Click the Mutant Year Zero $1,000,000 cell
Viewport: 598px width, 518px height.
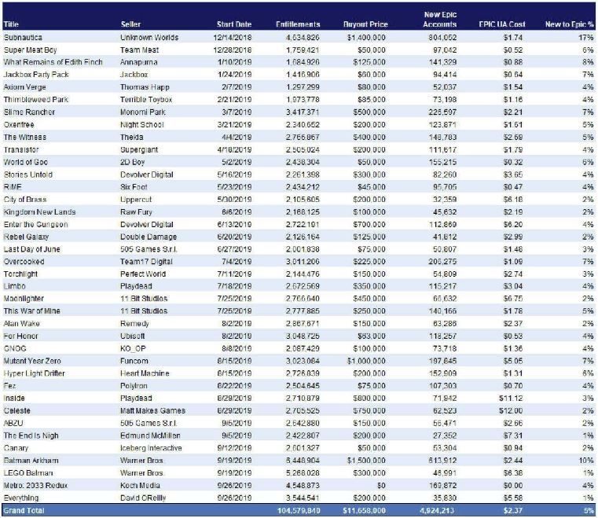366,361
